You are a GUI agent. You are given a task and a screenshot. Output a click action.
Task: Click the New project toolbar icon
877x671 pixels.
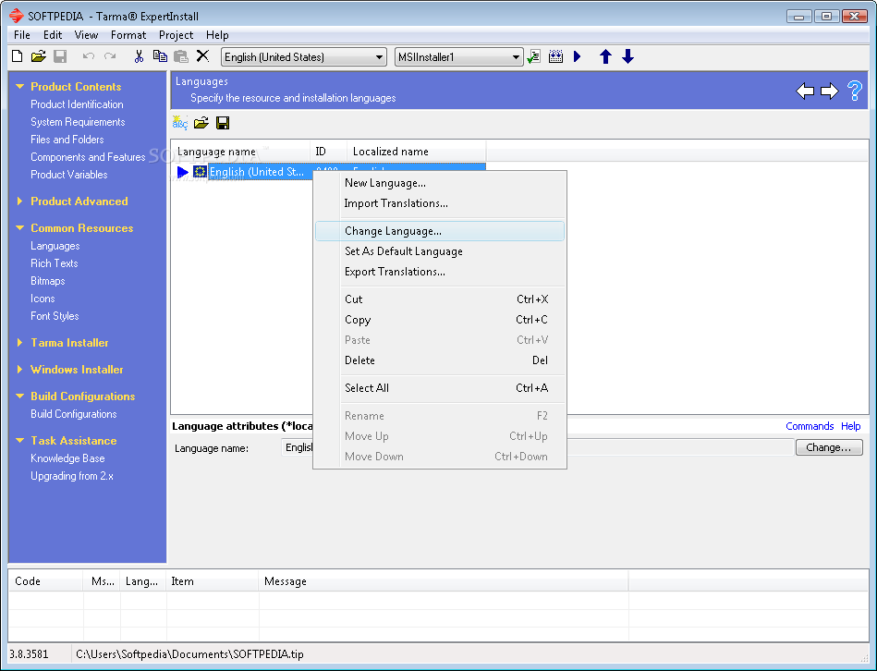[18, 56]
